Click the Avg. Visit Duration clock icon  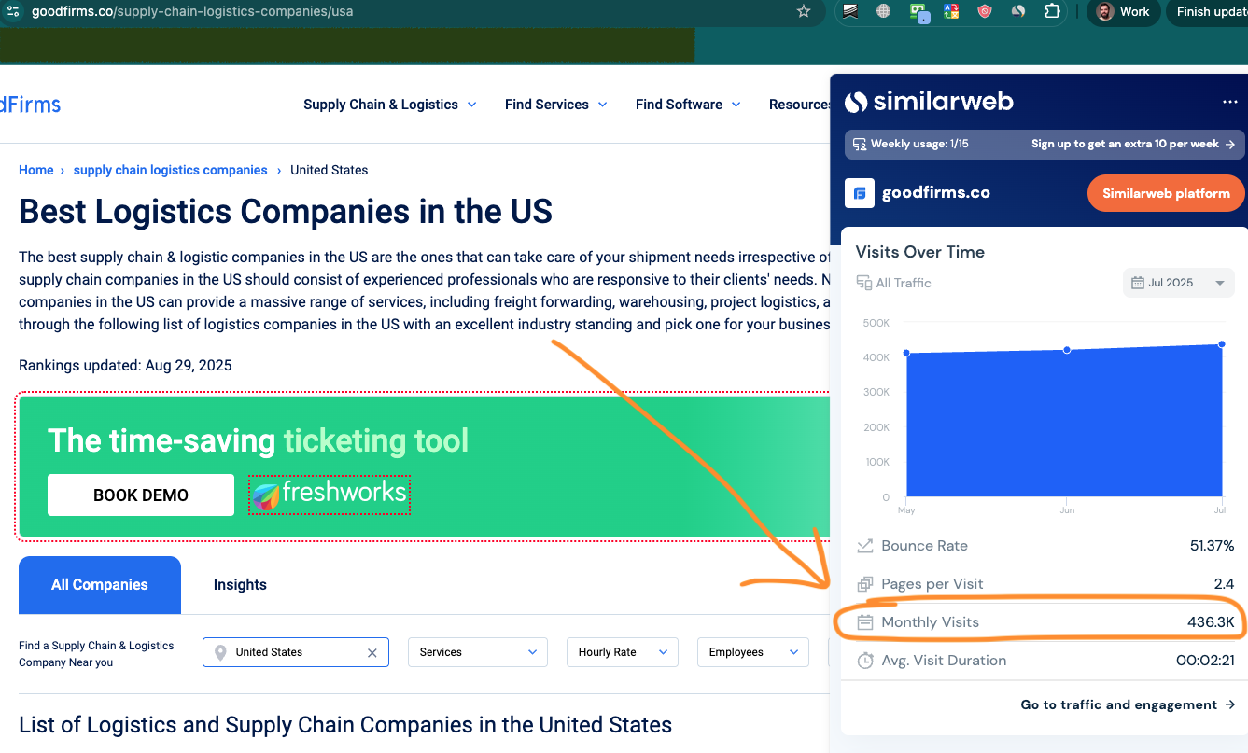(864, 661)
